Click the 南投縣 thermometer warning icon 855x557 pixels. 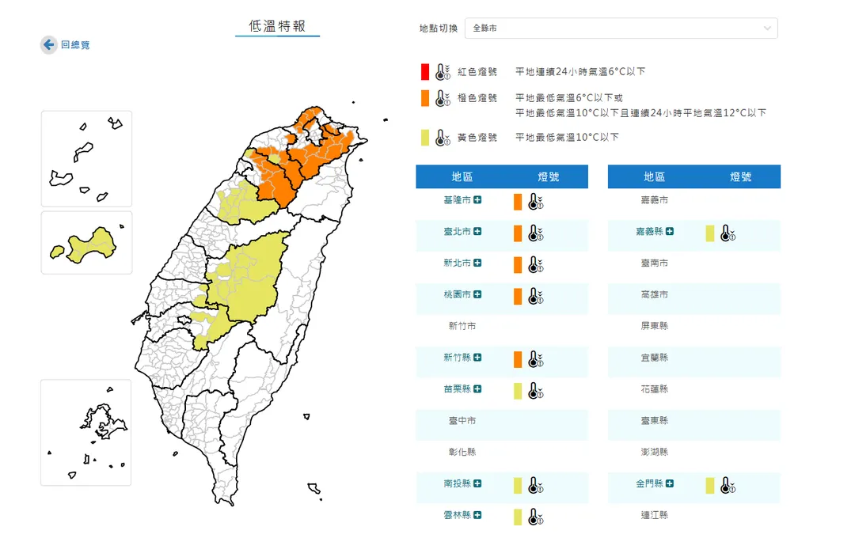tap(535, 485)
